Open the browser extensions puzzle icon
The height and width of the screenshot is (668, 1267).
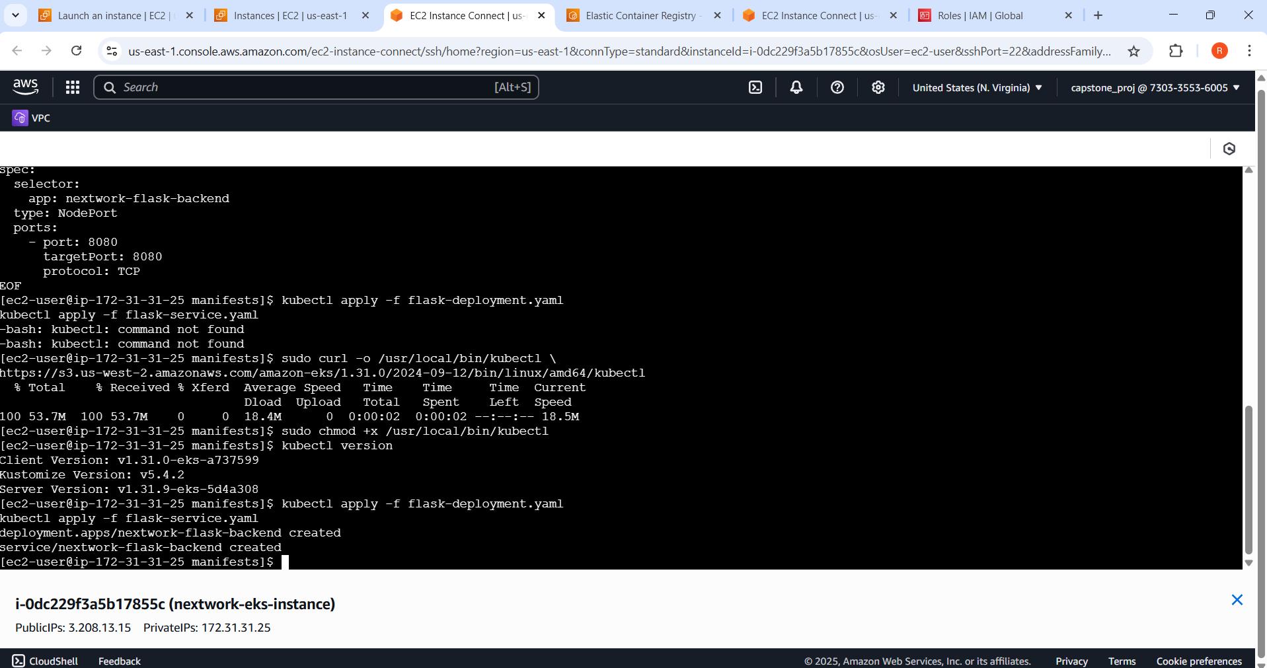coord(1176,51)
